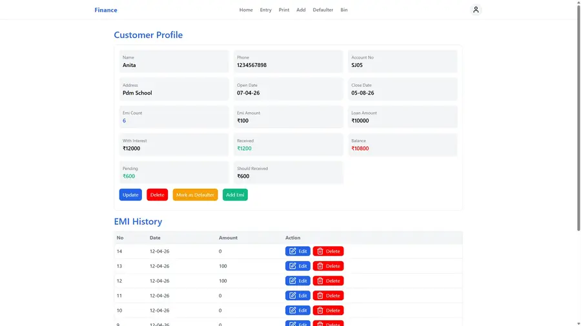This screenshot has width=581, height=326.
Task: Click the Date column header
Action: 155,238
